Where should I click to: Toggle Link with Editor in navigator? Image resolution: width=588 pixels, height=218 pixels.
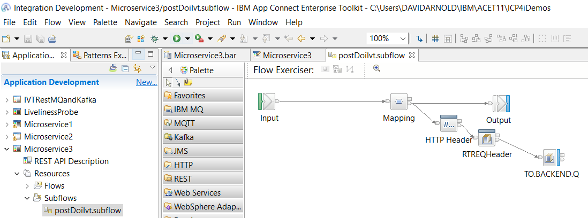coord(137,68)
